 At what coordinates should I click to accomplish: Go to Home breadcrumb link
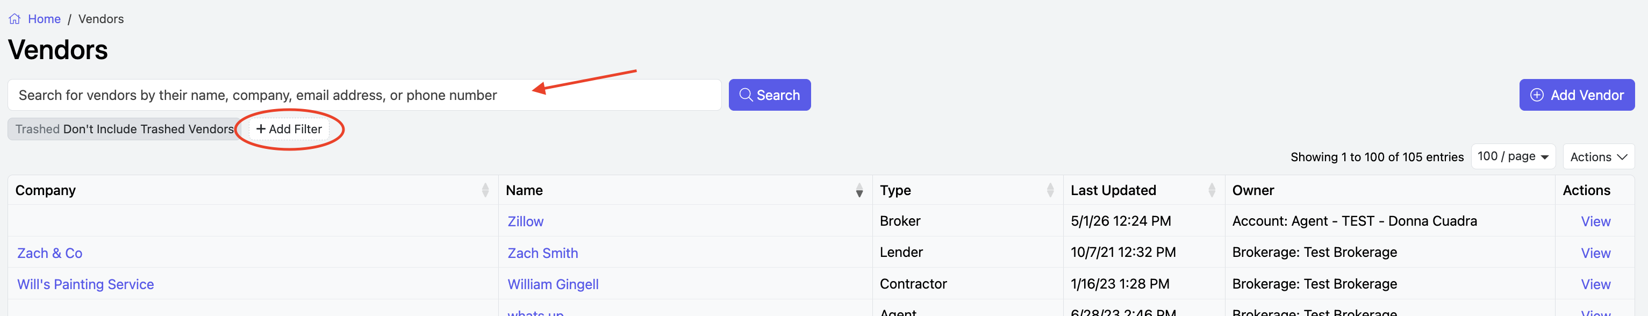[x=44, y=19]
